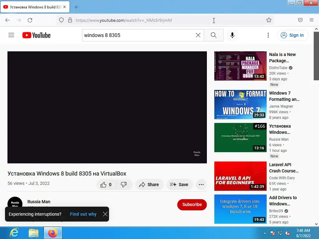Click the Sign in button
319x239 pixels.
point(293,35)
